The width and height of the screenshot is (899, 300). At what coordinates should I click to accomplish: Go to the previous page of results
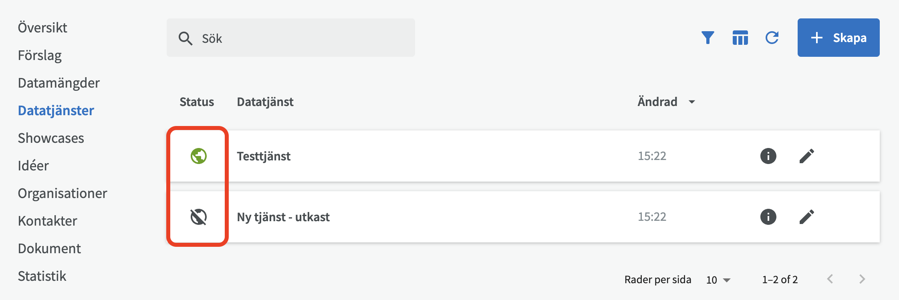point(830,279)
